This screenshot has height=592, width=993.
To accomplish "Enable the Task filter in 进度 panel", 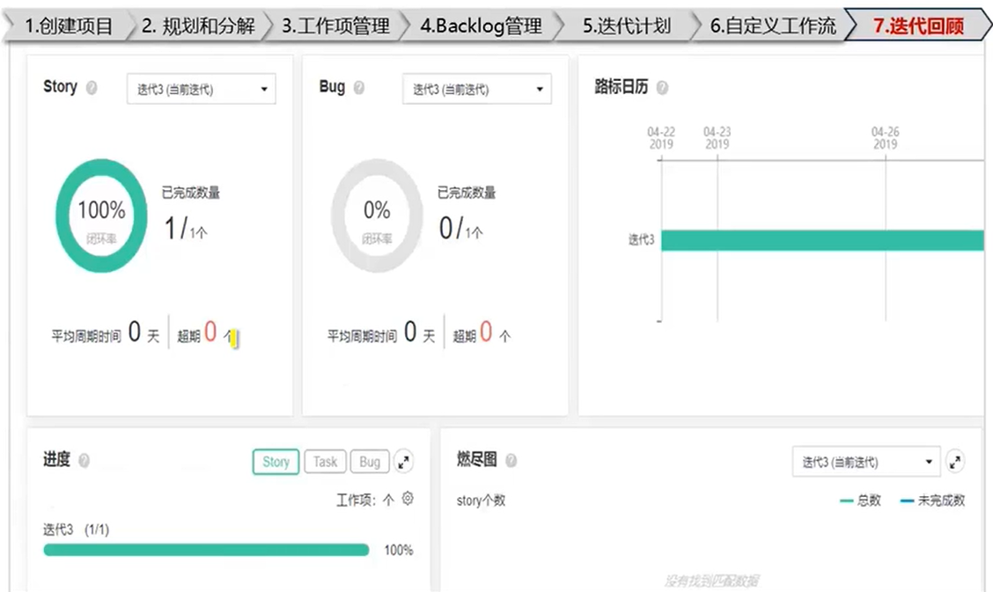I will [x=325, y=461].
